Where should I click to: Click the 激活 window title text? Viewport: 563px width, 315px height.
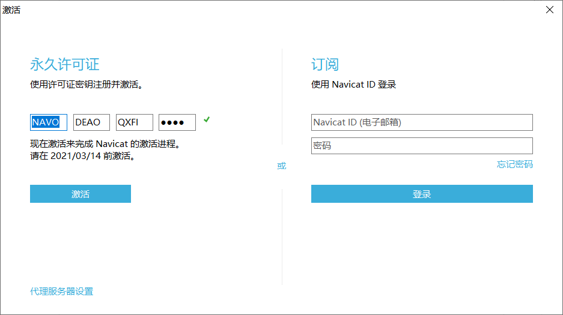coord(11,10)
